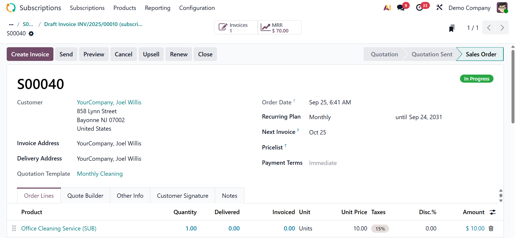Delete the Office Cleaning Service line
The height and width of the screenshot is (238, 515).
(491, 228)
